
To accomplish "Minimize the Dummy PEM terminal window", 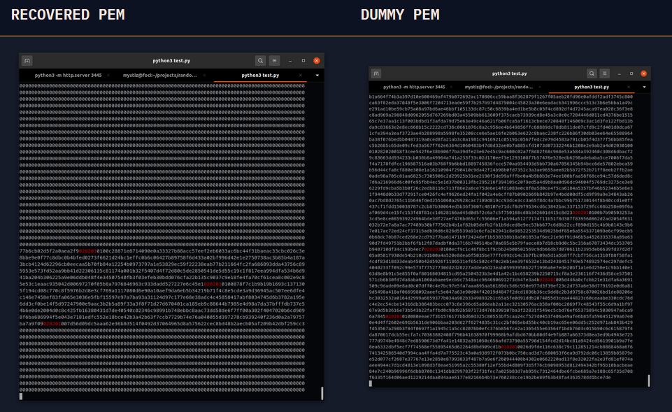I will pyautogui.click(x=620, y=73).
